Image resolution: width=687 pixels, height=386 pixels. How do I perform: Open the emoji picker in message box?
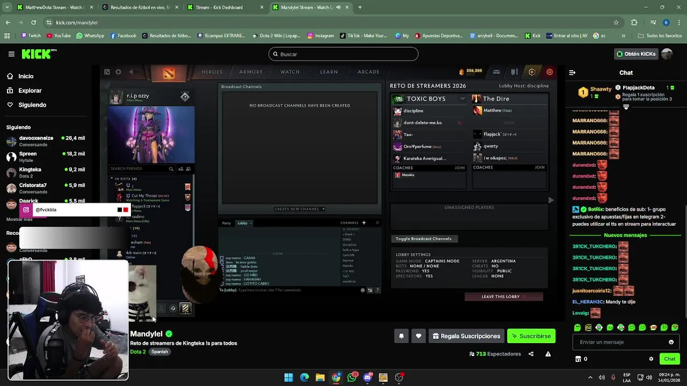[671, 342]
